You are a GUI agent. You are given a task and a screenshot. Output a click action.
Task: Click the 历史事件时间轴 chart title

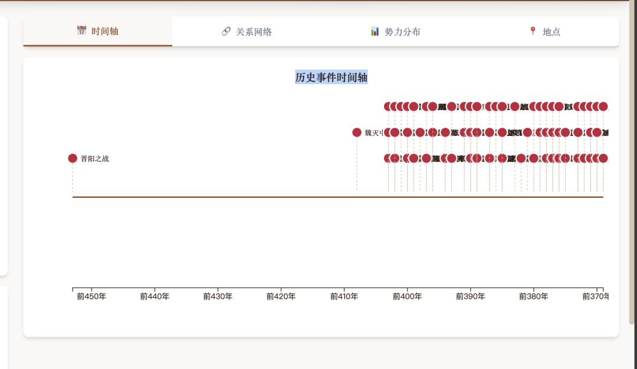331,77
